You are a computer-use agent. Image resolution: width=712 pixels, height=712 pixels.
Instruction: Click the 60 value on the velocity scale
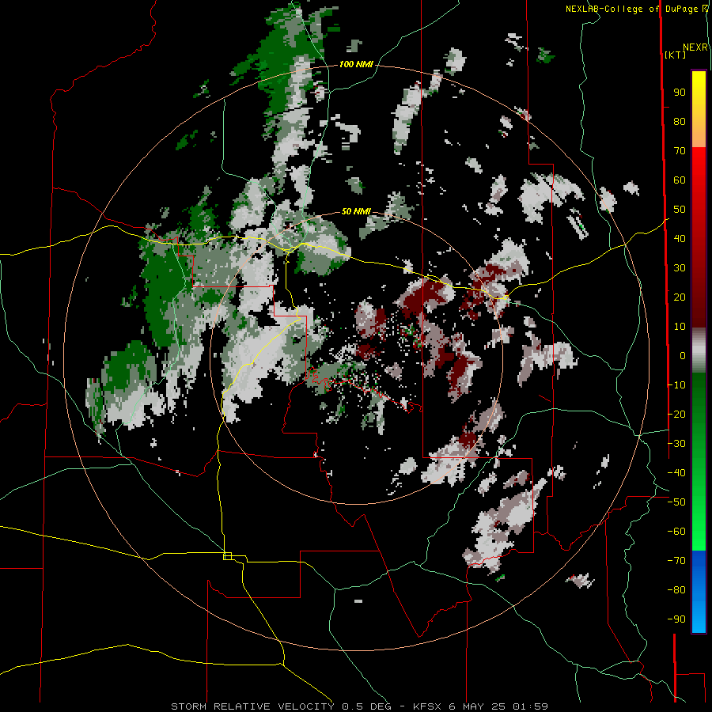click(x=680, y=180)
